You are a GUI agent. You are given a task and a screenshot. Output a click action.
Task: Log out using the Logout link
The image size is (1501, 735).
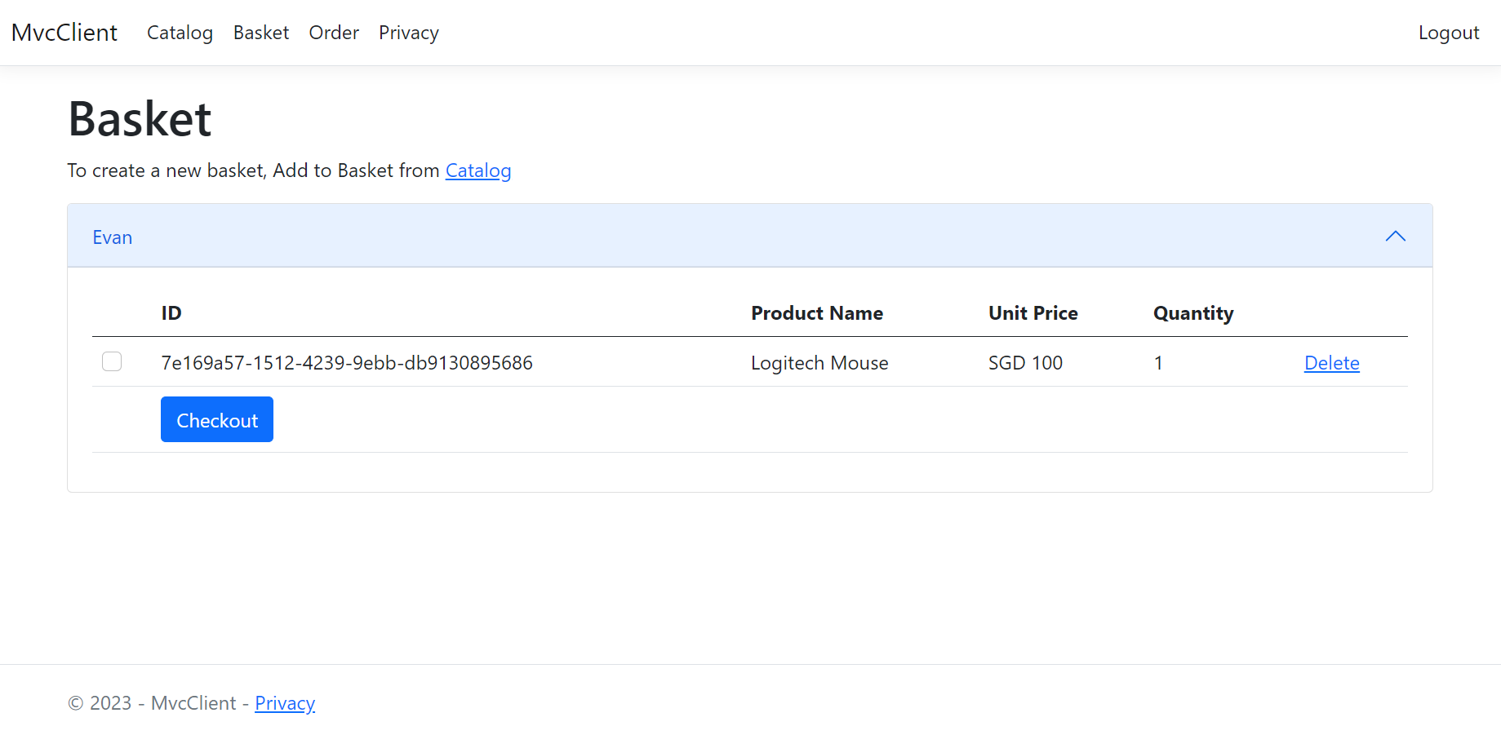pyautogui.click(x=1448, y=33)
